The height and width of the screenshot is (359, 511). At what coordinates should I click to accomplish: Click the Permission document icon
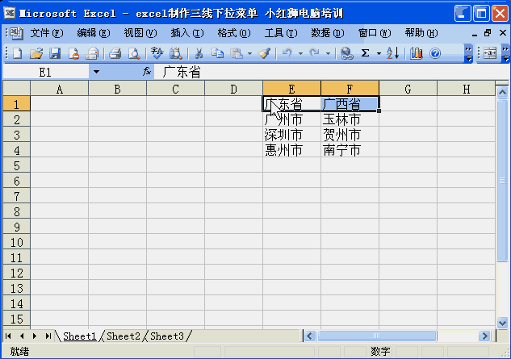point(73,52)
